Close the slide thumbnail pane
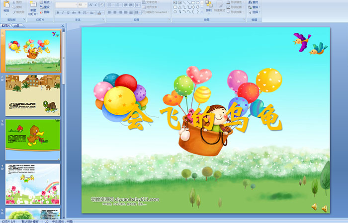 [x=63, y=26]
